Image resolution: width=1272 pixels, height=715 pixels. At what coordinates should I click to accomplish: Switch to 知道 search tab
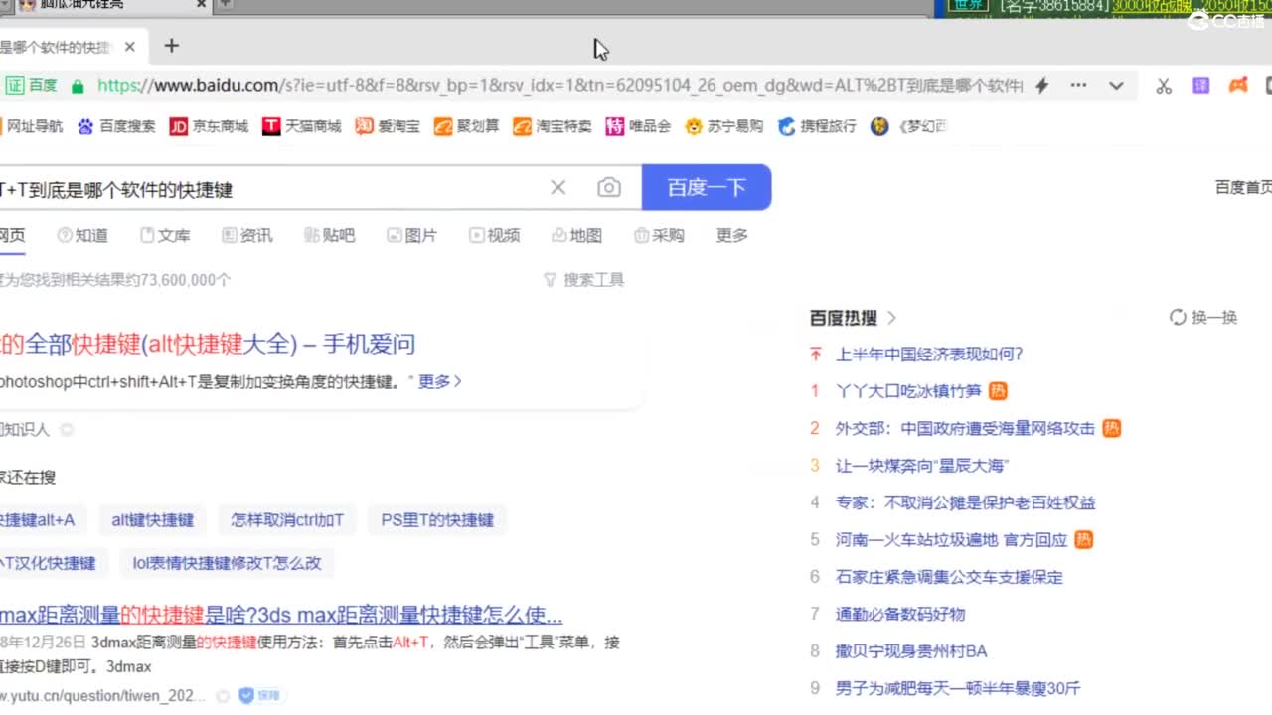82,235
